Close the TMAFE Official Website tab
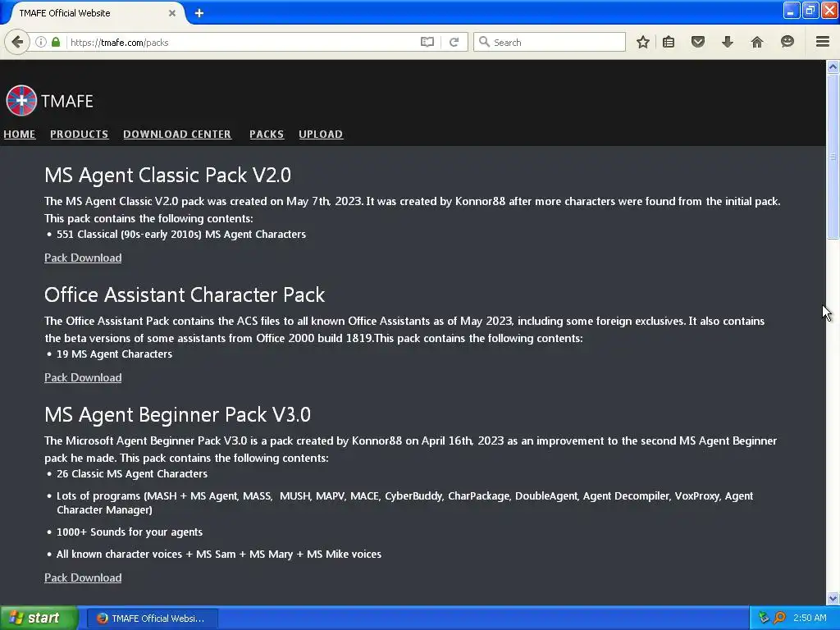 [x=172, y=13]
